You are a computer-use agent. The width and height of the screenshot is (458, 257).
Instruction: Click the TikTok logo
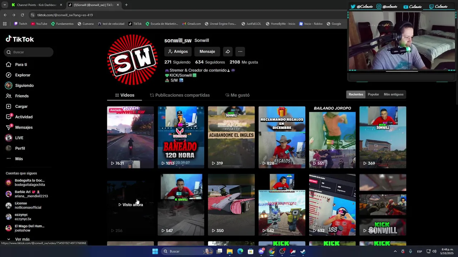tap(20, 39)
